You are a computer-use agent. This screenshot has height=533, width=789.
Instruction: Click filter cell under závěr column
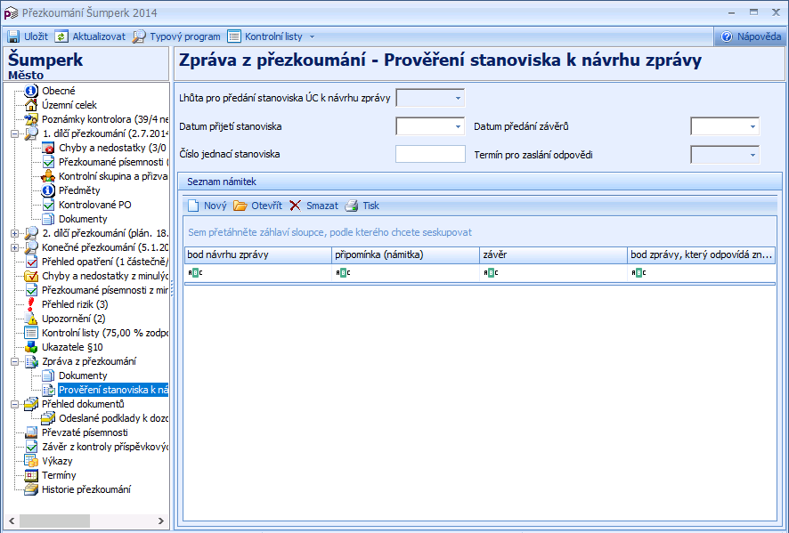pyautogui.click(x=554, y=273)
